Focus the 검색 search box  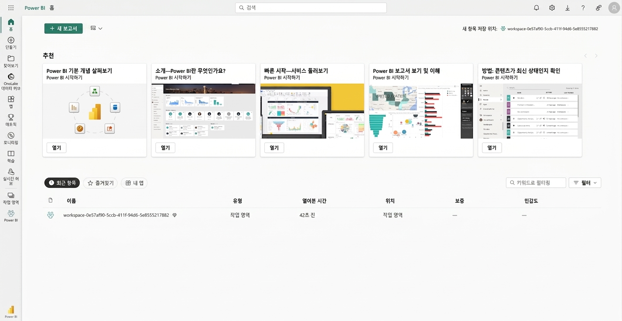[311, 8]
